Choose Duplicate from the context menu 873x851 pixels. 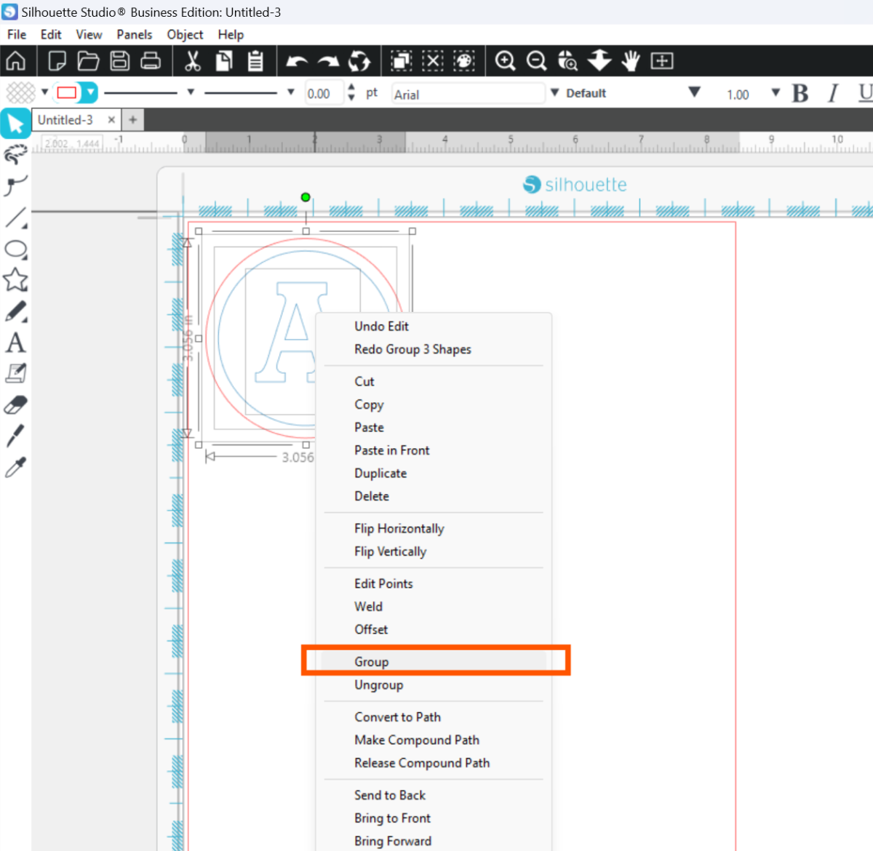[x=434, y=473]
